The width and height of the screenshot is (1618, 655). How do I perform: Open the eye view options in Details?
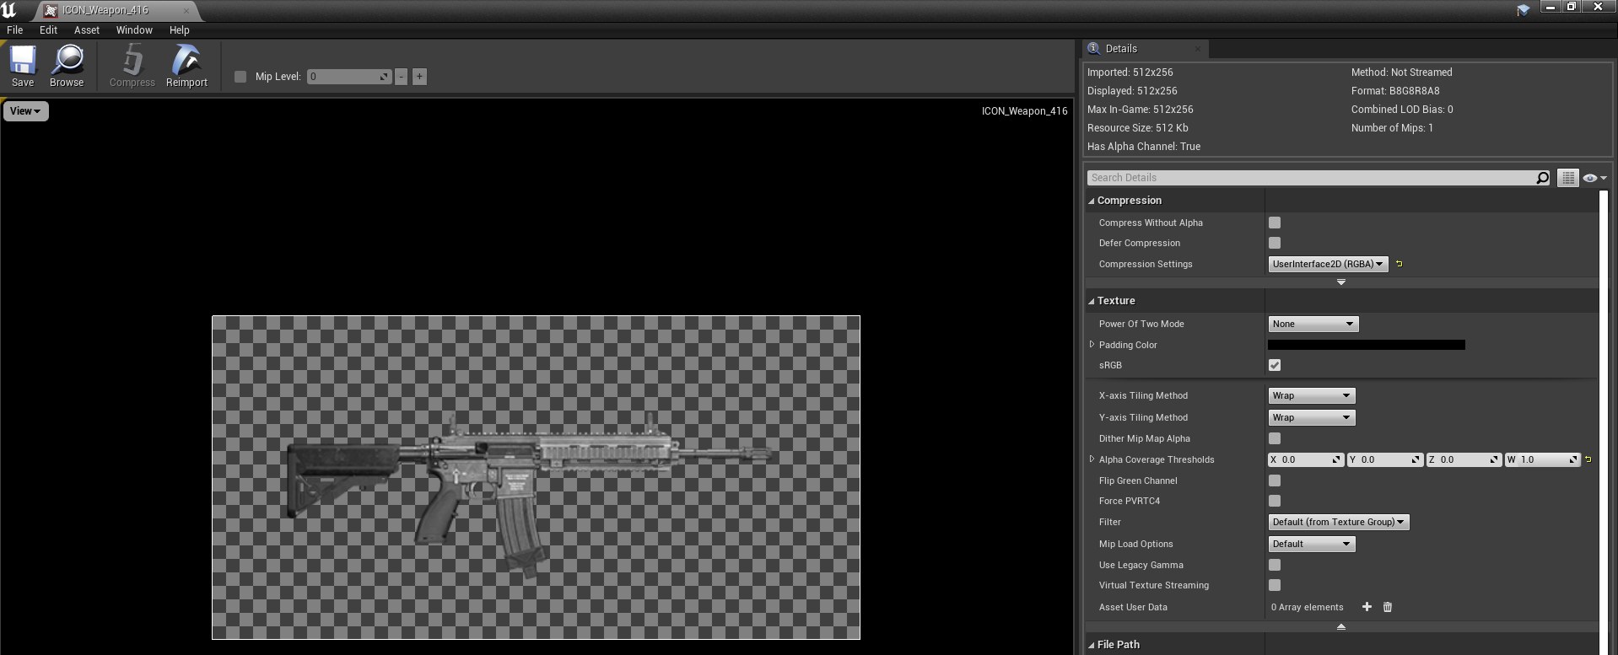click(1594, 178)
